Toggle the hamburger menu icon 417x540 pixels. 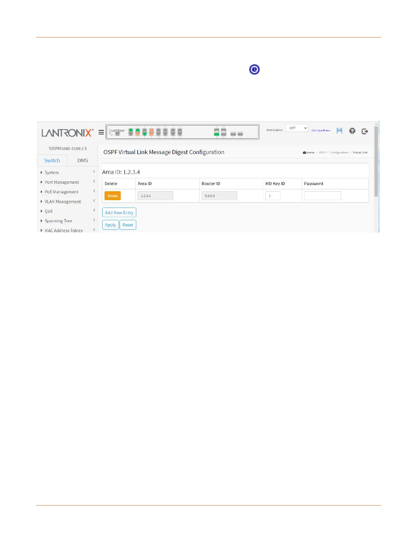pyautogui.click(x=101, y=132)
